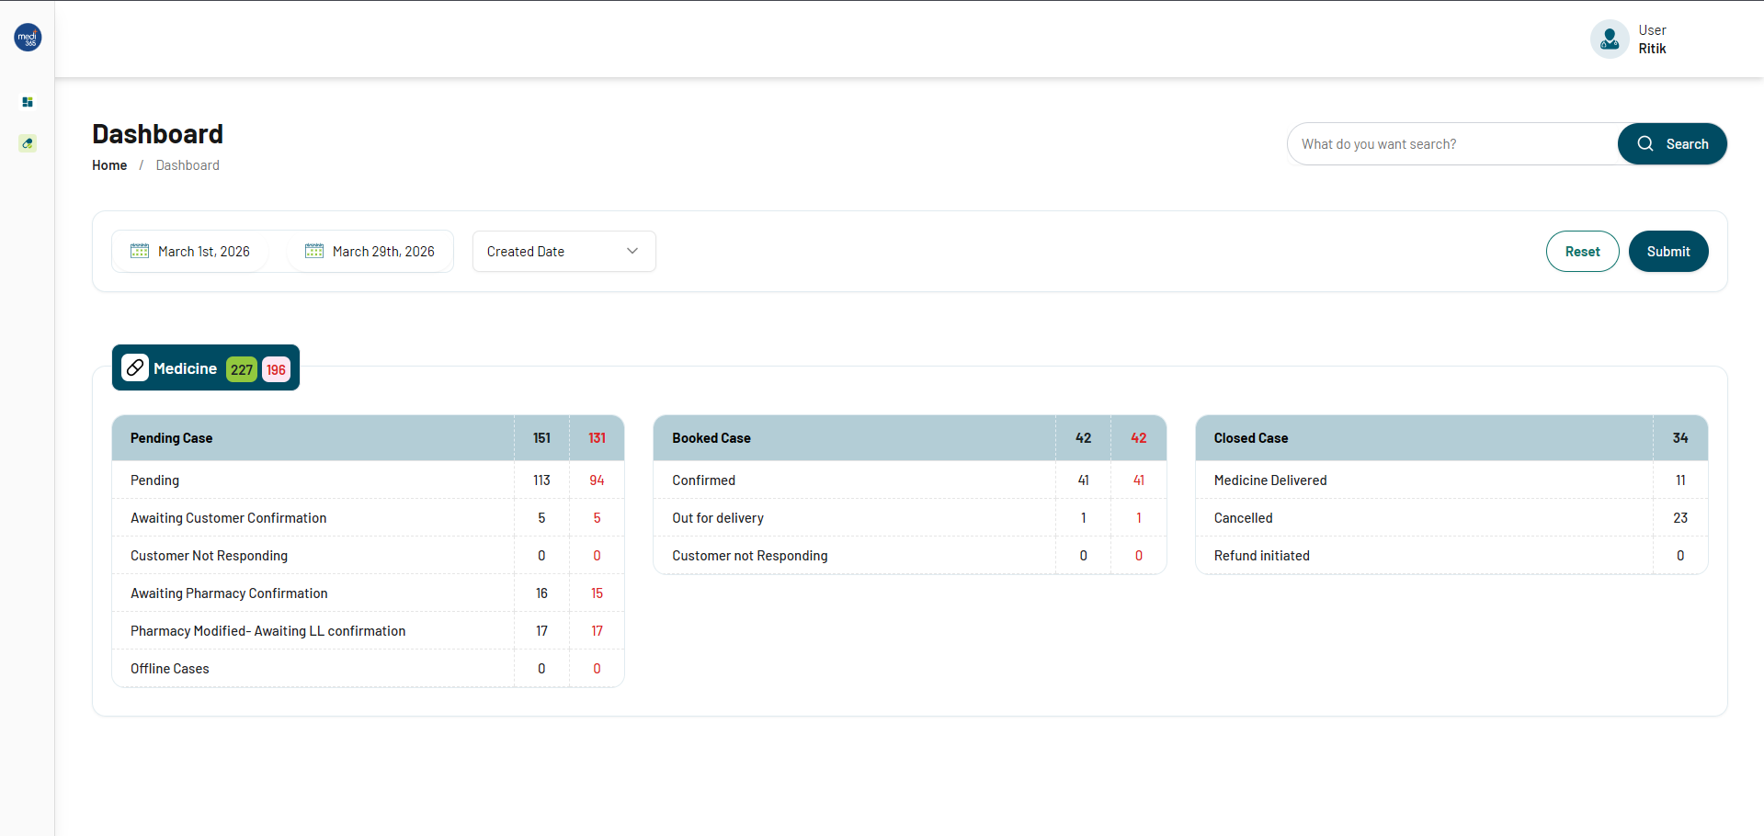Click the pill icon on the Medicine tab
Viewport: 1764px width, 836px height.
[x=135, y=367]
